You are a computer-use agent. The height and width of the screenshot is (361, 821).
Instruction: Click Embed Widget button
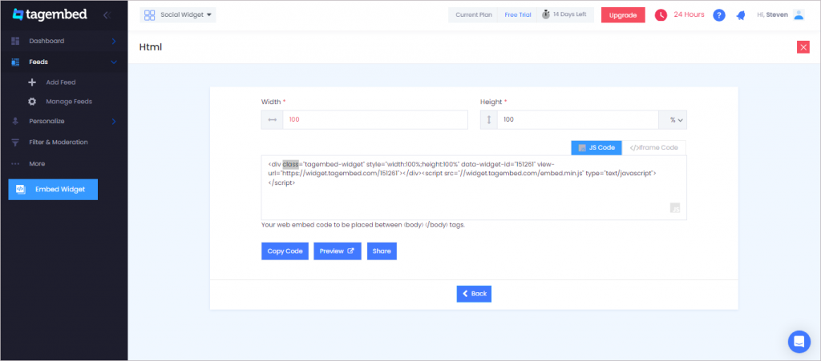pos(53,189)
